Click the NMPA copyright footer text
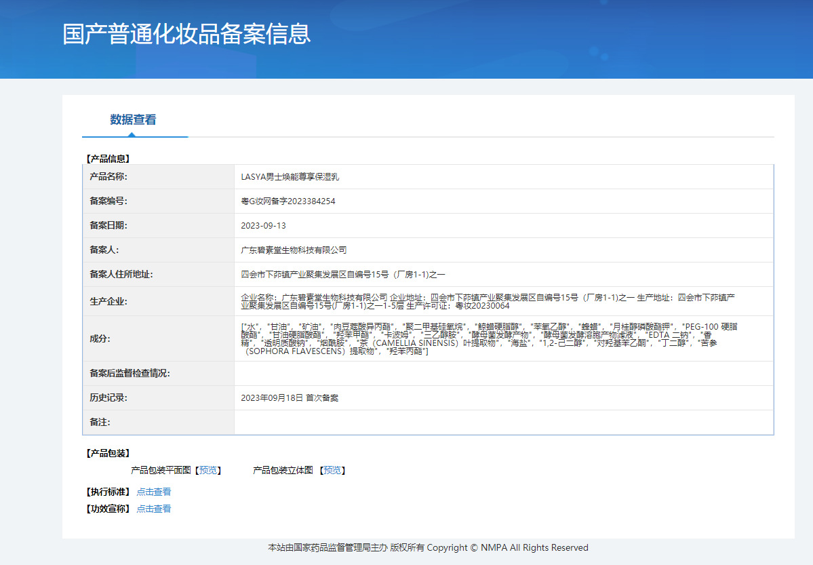813x565 pixels. pos(428,547)
